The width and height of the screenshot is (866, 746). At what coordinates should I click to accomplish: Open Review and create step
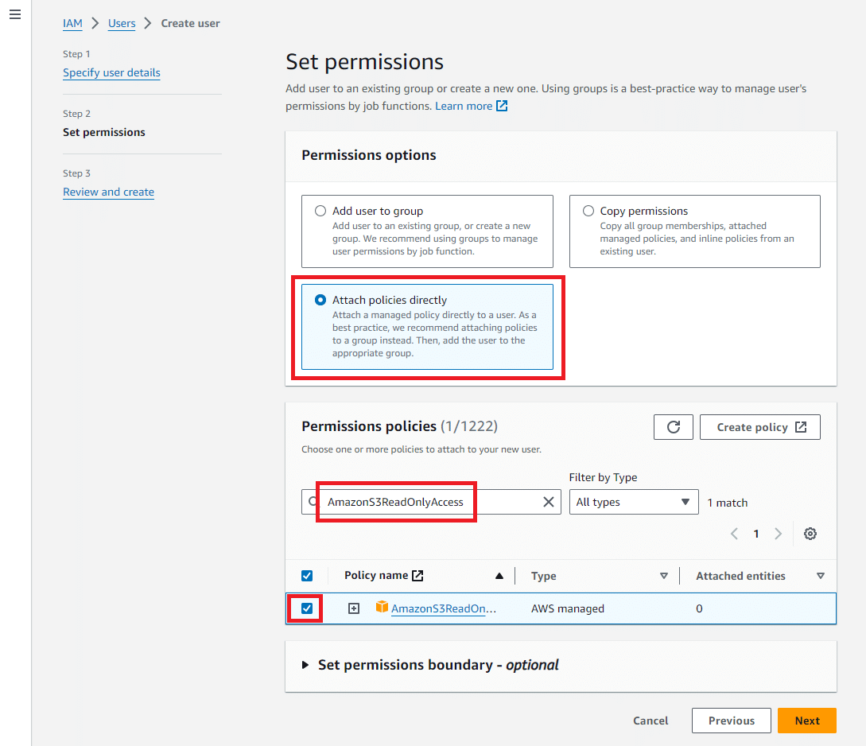[108, 192]
